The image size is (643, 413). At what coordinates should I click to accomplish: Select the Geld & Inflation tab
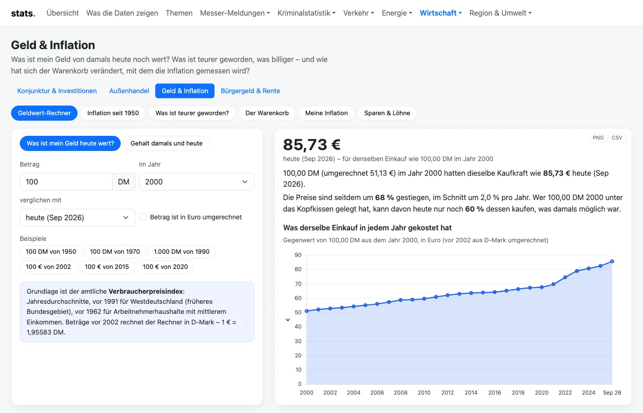click(x=185, y=91)
